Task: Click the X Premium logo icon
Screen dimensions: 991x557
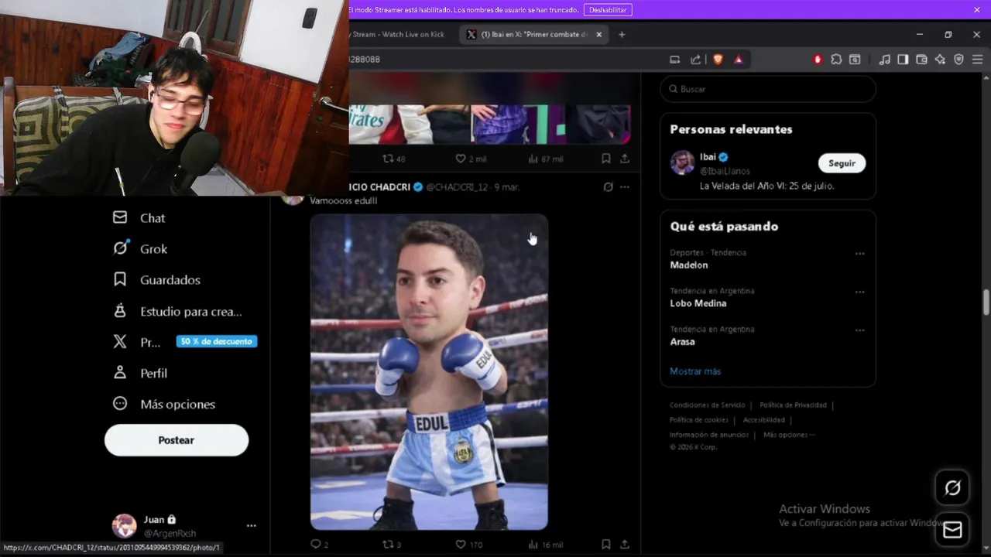Action: [120, 341]
